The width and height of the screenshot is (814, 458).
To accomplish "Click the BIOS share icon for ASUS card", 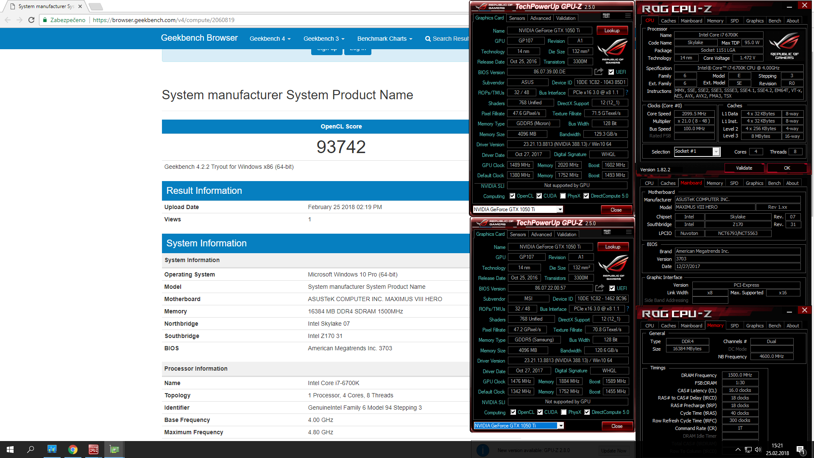I will [599, 72].
